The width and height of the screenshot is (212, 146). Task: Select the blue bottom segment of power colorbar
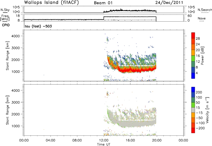[193, 76]
